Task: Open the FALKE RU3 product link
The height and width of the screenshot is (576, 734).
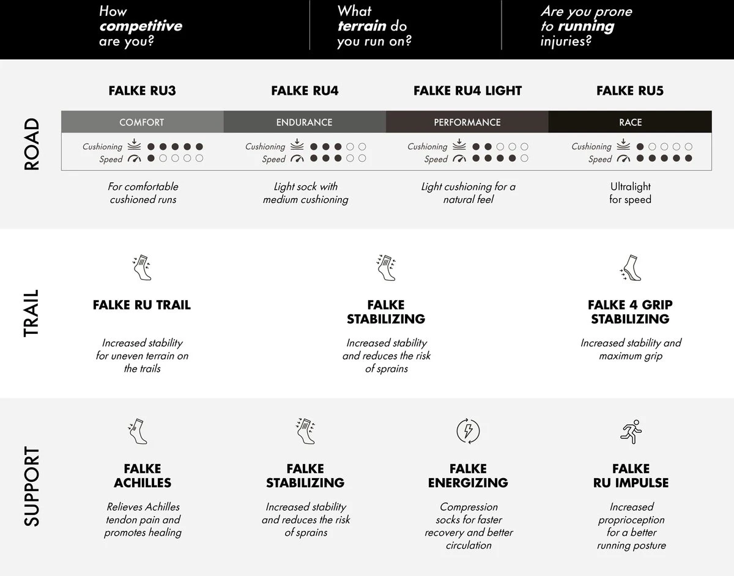Action: pos(142,91)
